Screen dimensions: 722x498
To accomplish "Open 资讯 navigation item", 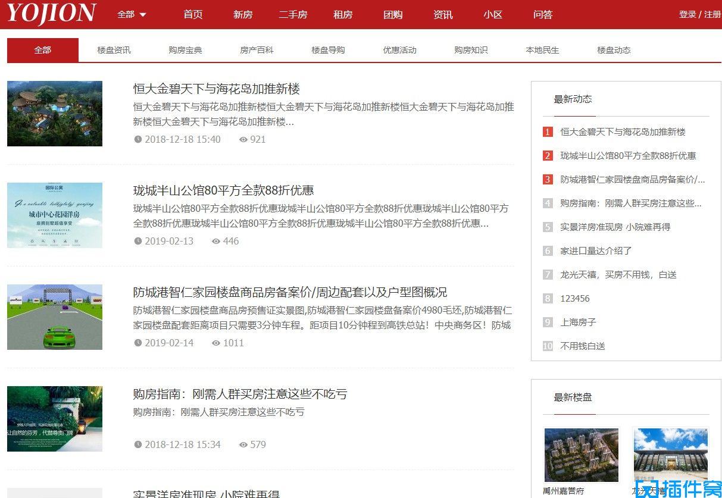I will point(443,14).
